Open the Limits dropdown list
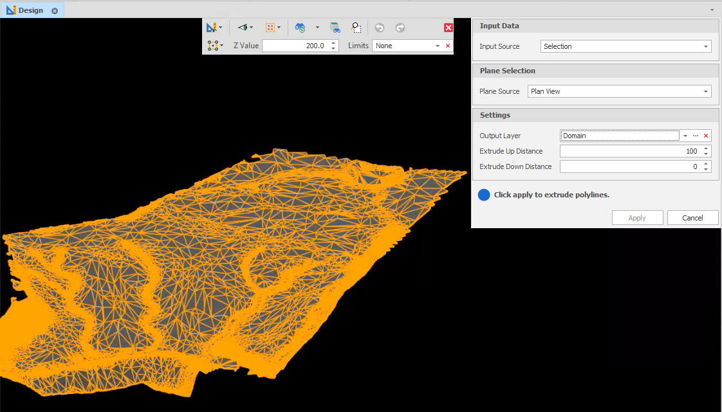 click(438, 46)
